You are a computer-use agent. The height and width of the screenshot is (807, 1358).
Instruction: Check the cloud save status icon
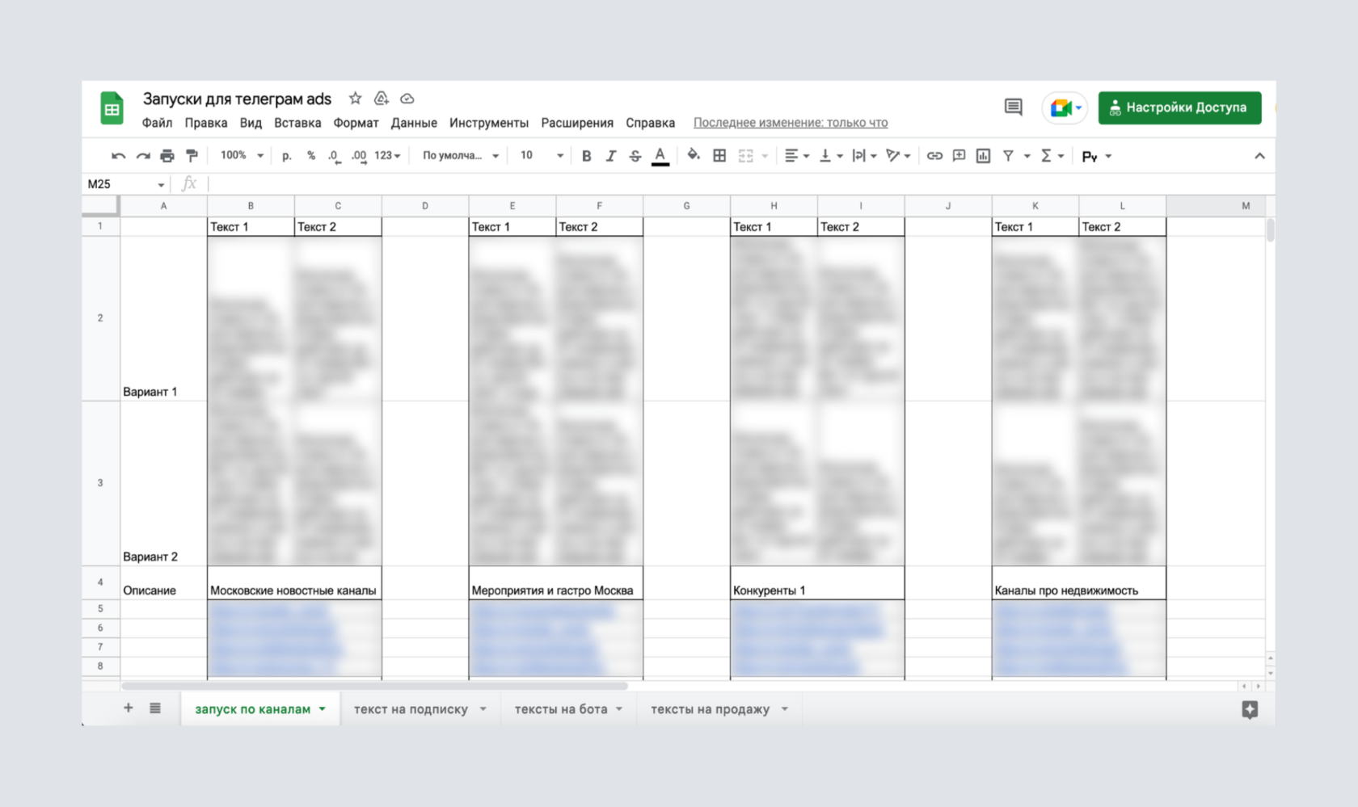click(407, 99)
